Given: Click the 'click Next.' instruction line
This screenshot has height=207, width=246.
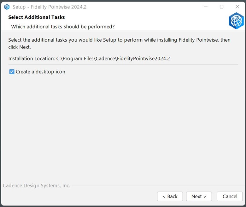Looking at the screenshot, I should coord(20,47).
